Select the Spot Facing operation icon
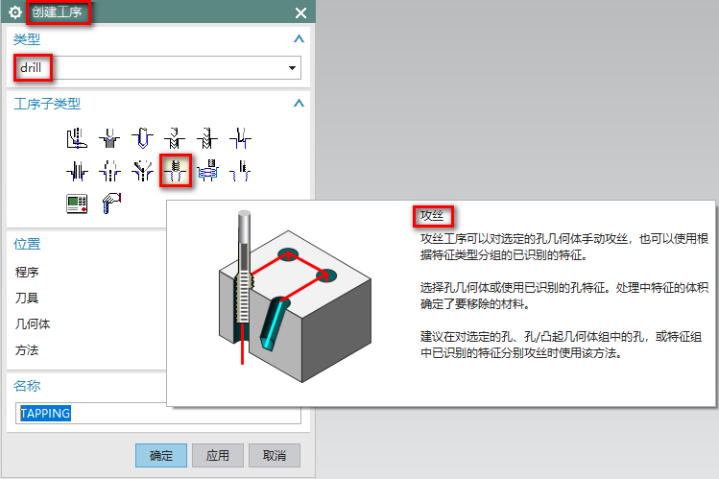This screenshot has height=479, width=719. [x=77, y=138]
